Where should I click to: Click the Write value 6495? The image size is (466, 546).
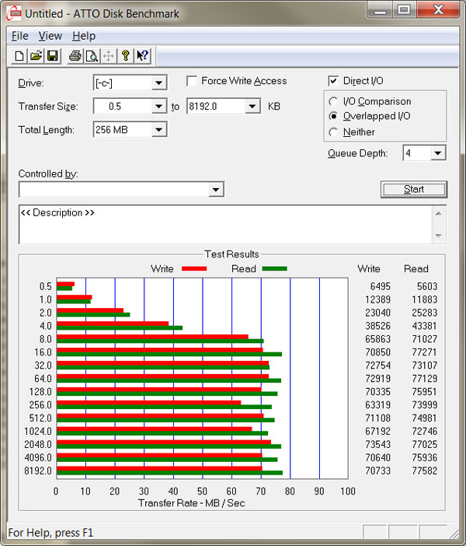(380, 286)
